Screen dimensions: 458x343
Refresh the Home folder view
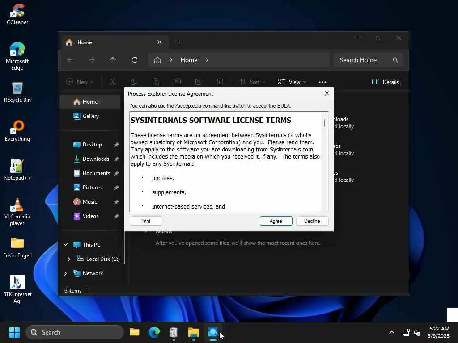tap(135, 60)
